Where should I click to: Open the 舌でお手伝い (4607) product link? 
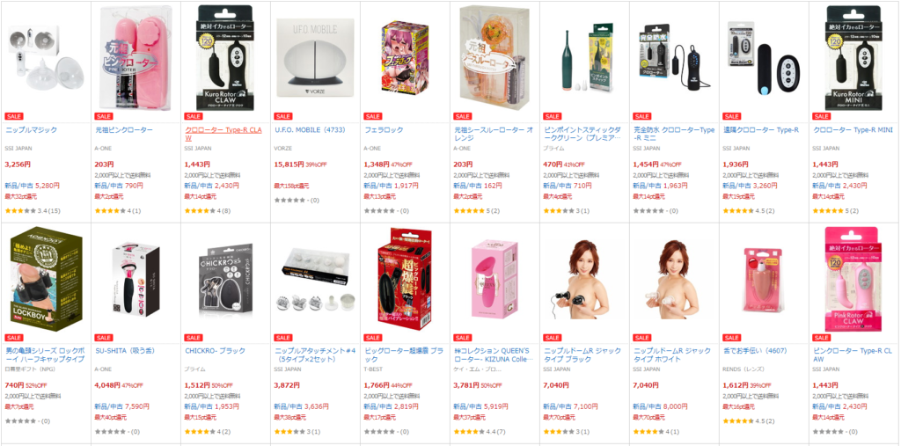click(x=754, y=351)
